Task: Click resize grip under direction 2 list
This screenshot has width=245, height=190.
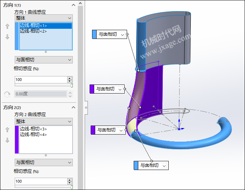Action: coord(46,155)
